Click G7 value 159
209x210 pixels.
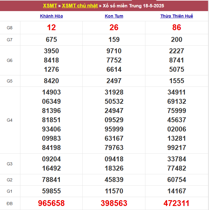click(x=114, y=40)
